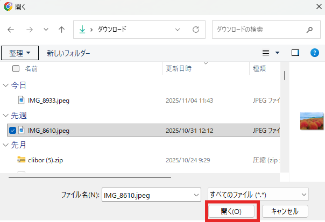Go up one folder level arrow
The width and height of the screenshot is (325, 222).
click(61, 30)
